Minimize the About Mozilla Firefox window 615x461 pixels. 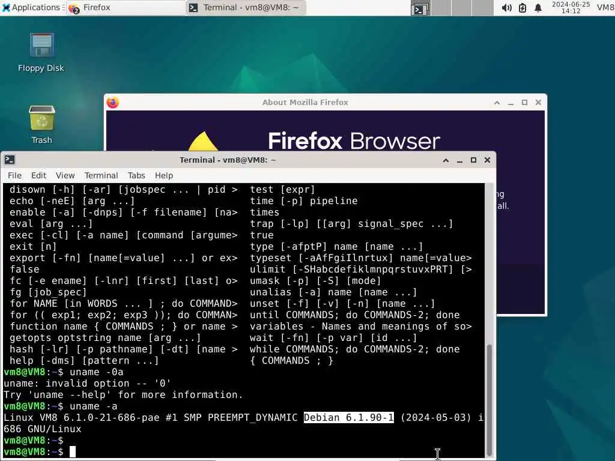point(510,103)
